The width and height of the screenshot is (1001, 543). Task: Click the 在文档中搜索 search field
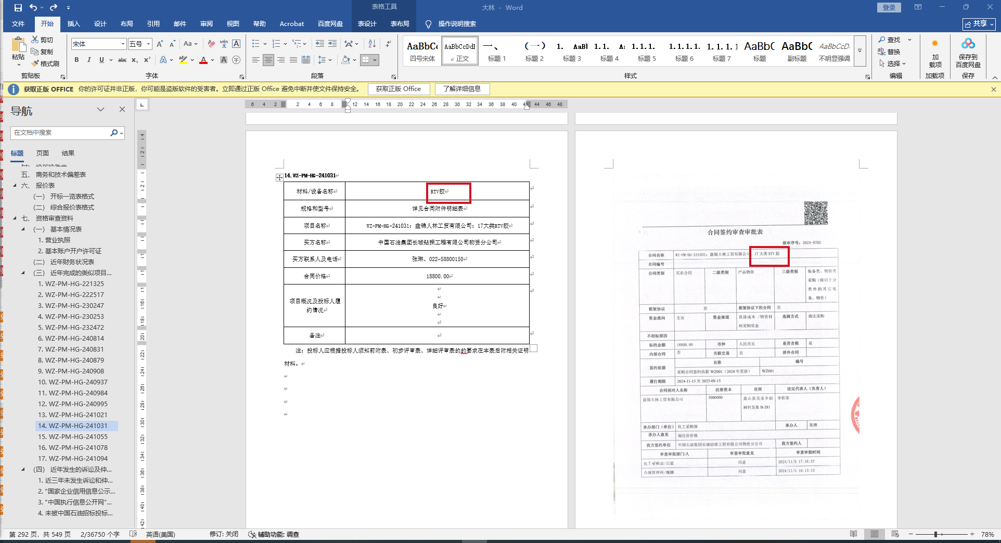tap(60, 133)
